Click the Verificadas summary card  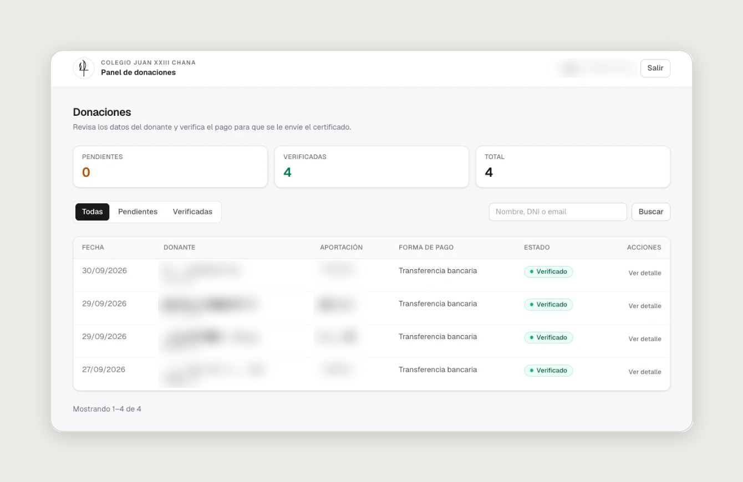click(x=371, y=167)
